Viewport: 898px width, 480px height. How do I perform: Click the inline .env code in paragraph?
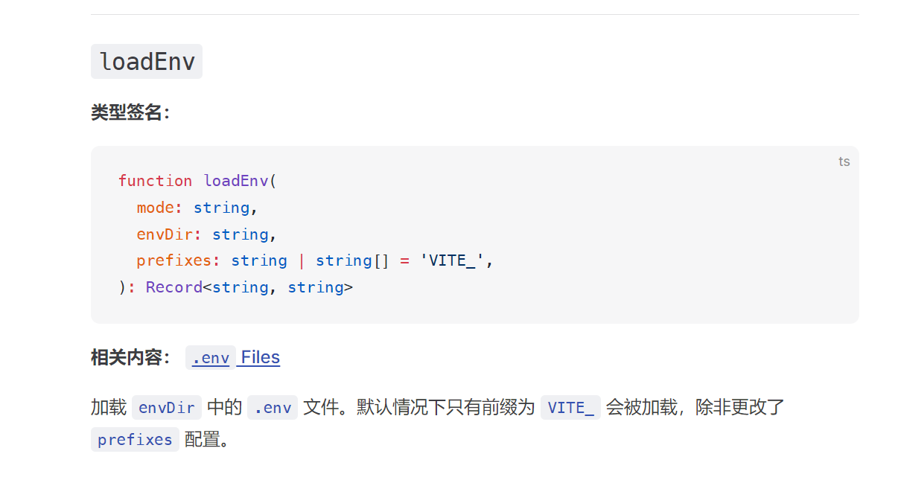click(273, 408)
